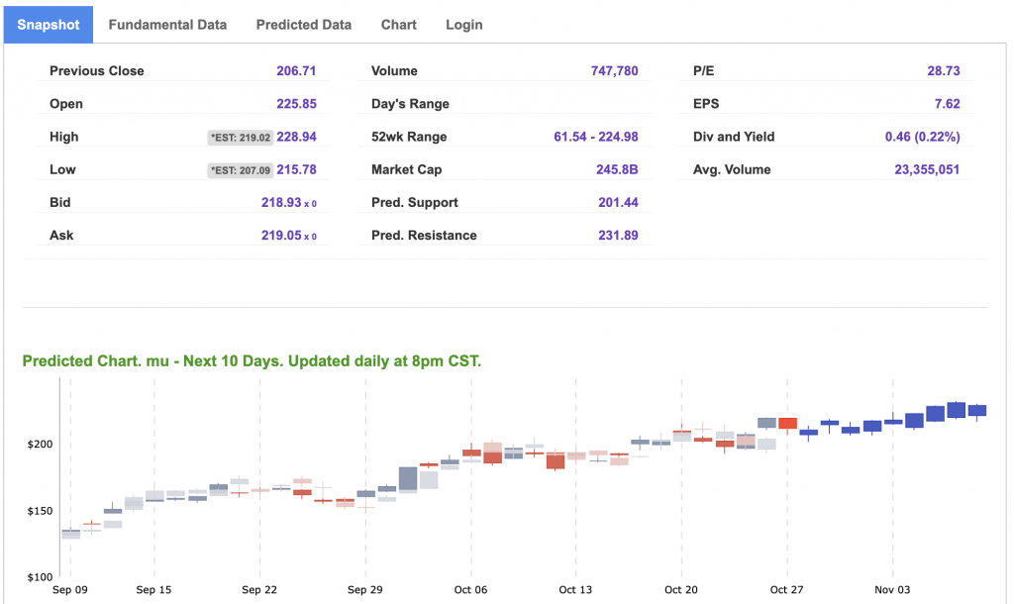Click the Volume value 747,780

(x=614, y=71)
